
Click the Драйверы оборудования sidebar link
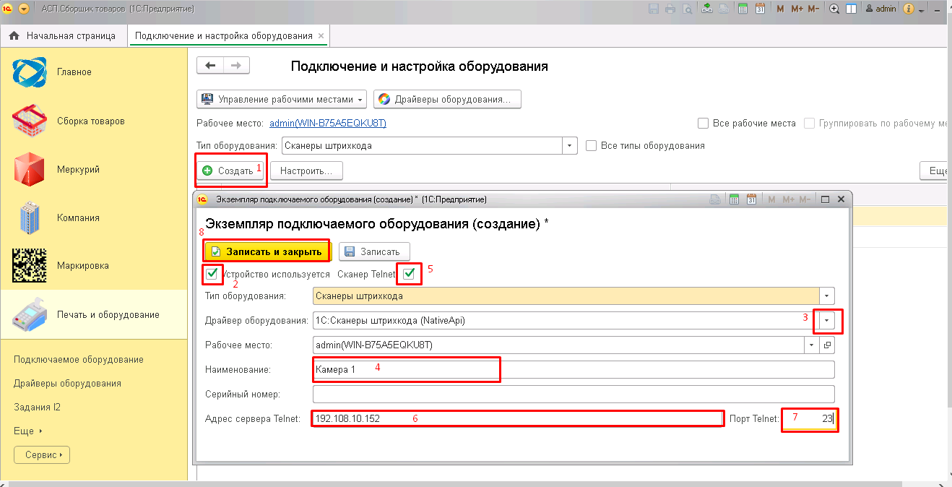67,383
